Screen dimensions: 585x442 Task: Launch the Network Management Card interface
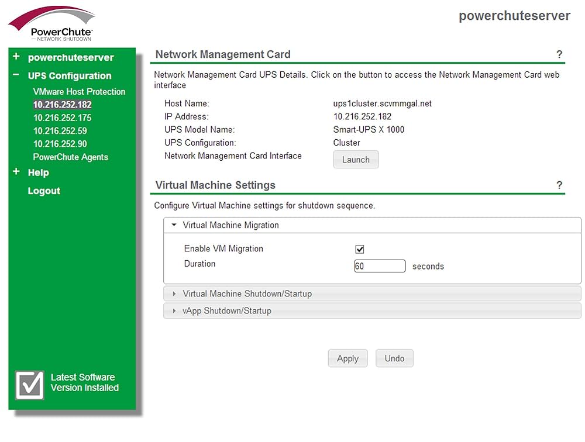pos(356,159)
